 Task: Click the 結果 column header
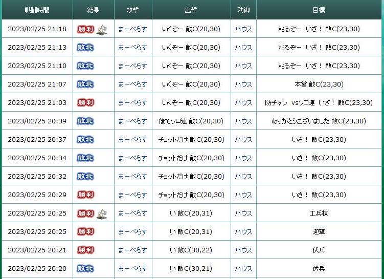tap(93, 10)
